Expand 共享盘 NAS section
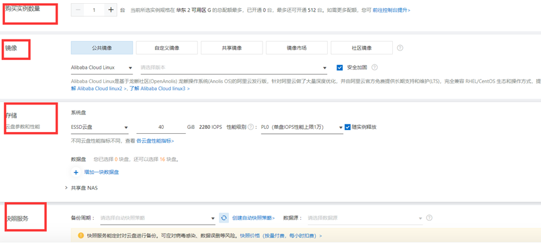Image resolution: width=541 pixels, height=244 pixels. [x=82, y=188]
